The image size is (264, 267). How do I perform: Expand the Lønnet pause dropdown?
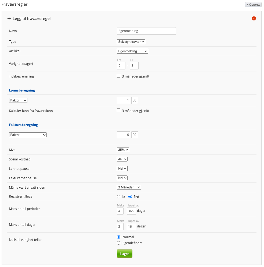[122, 168]
